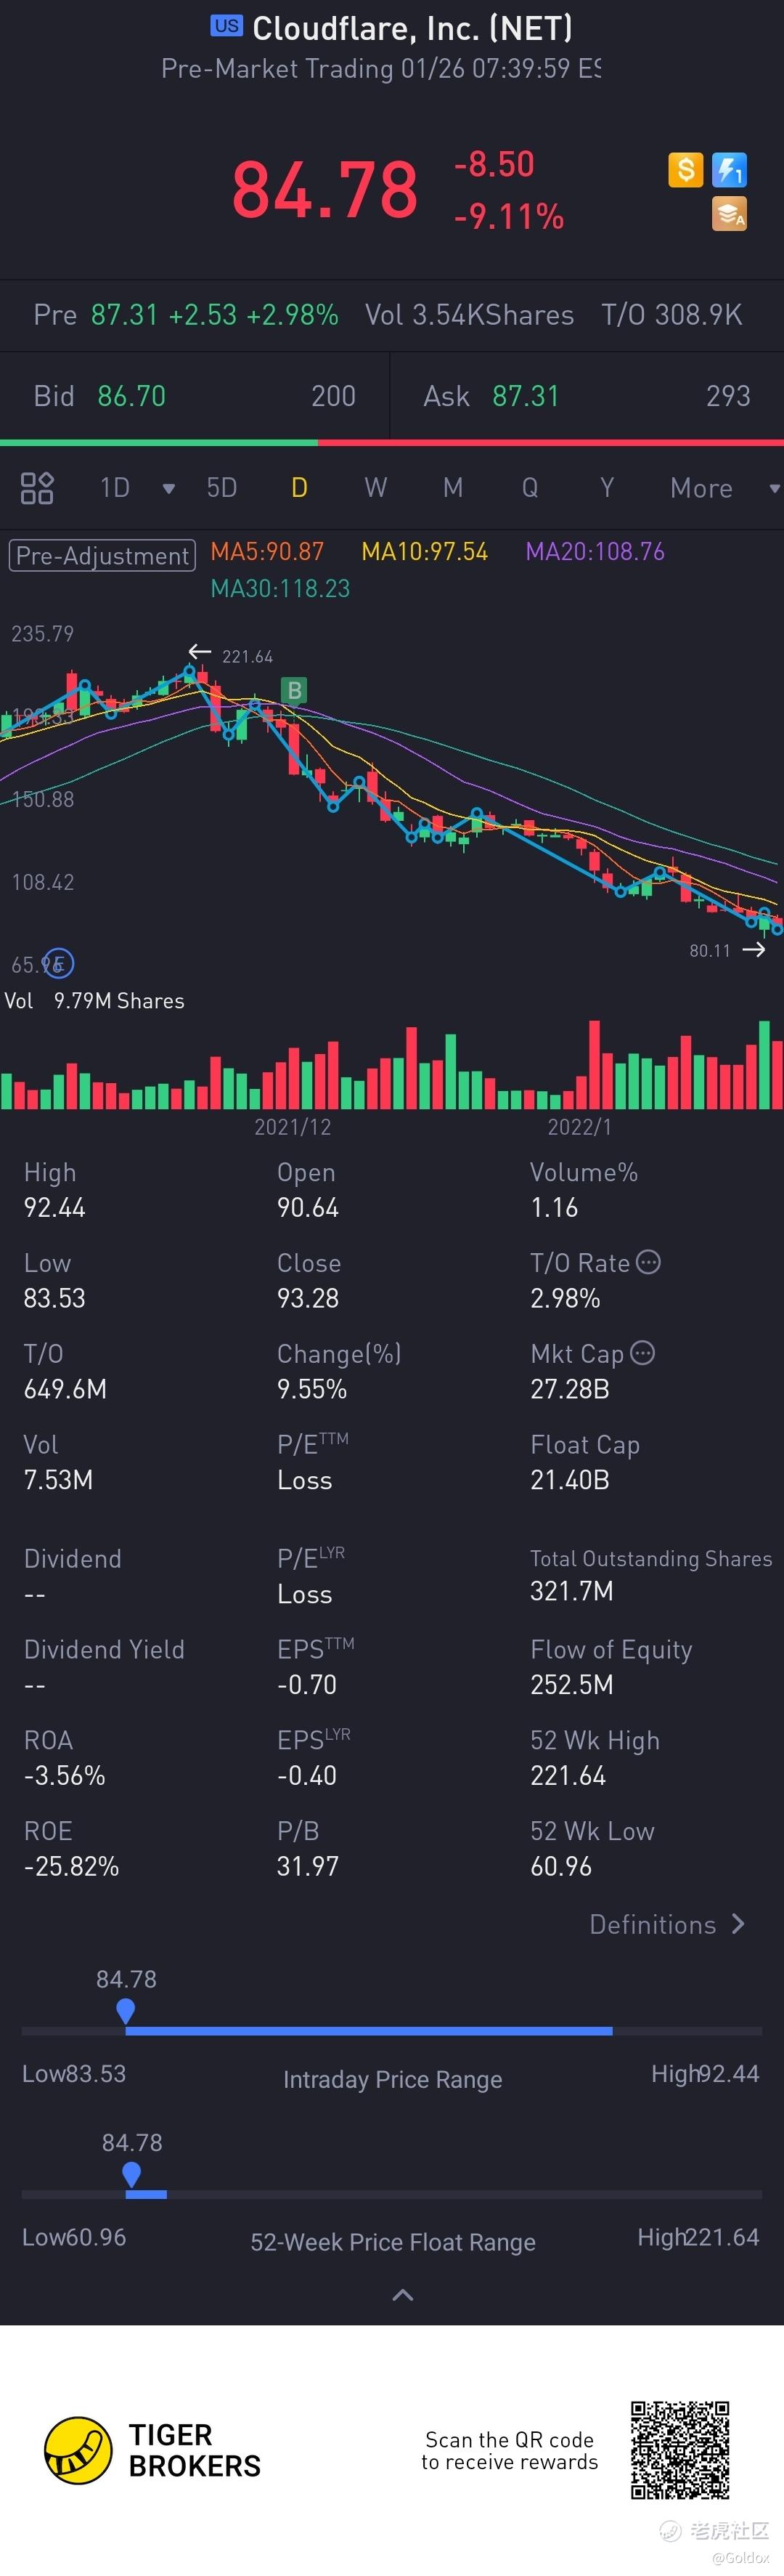Tap the EPS TTM -0.70 stat

click(x=316, y=1667)
